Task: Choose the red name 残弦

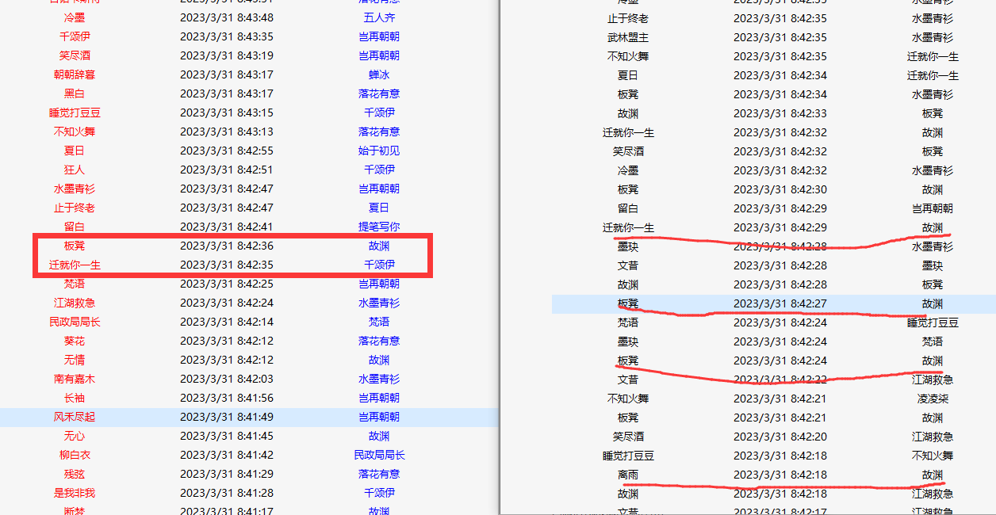Action: (75, 474)
